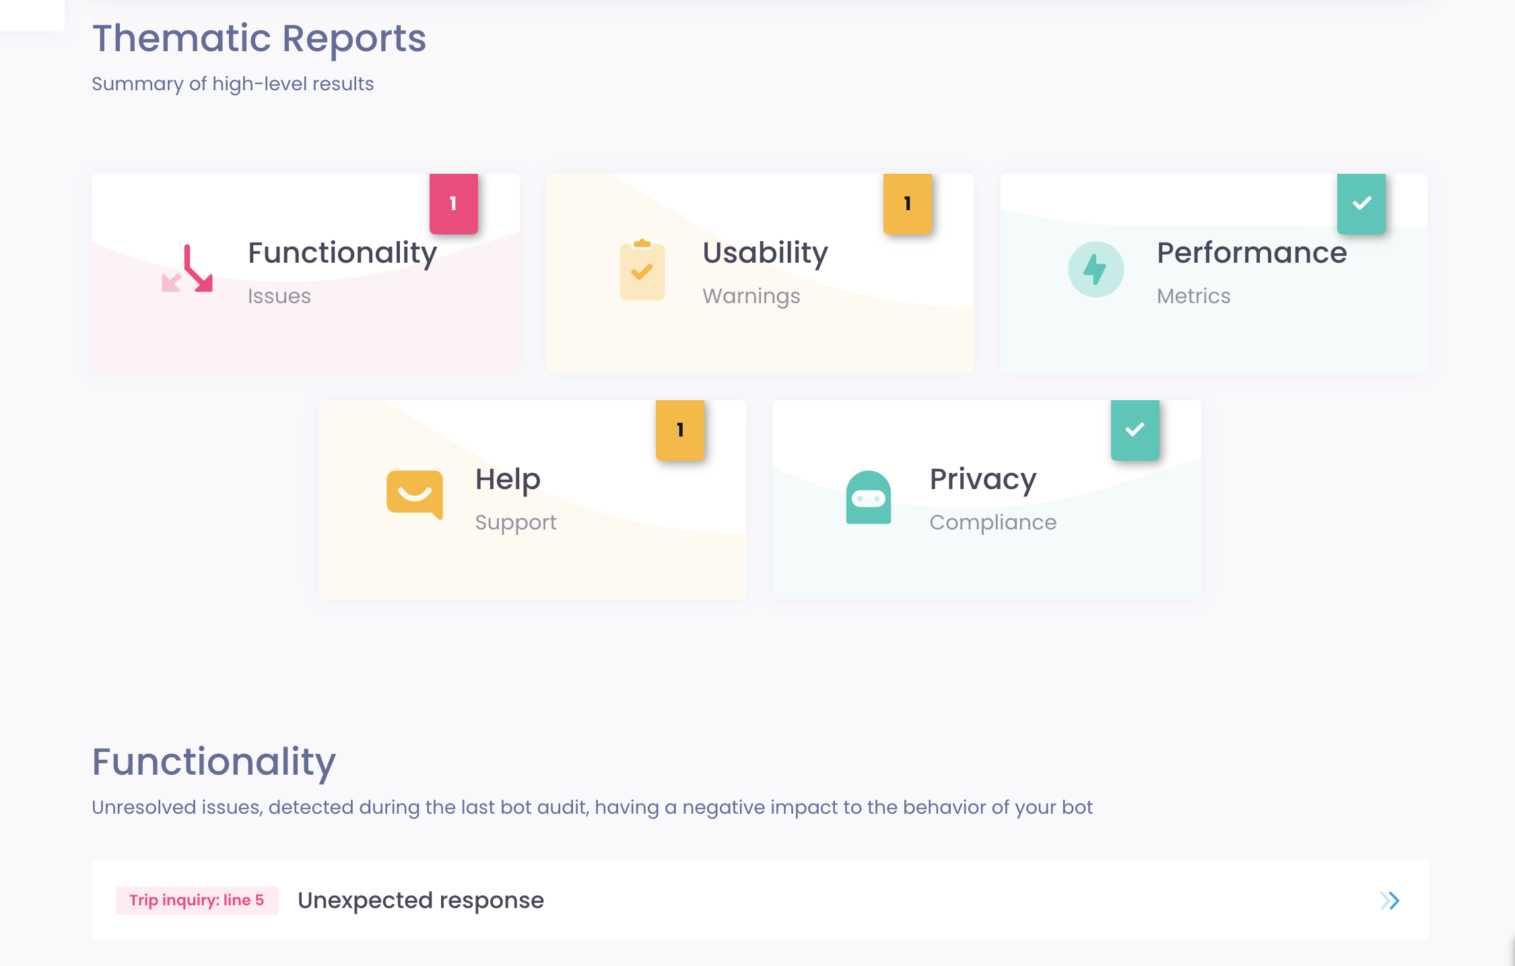
Task: Click the yellow badge showing 1 on Usability
Action: tap(907, 203)
